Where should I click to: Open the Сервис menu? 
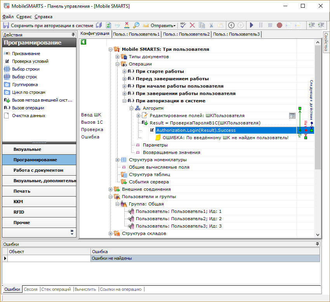pos(24,17)
